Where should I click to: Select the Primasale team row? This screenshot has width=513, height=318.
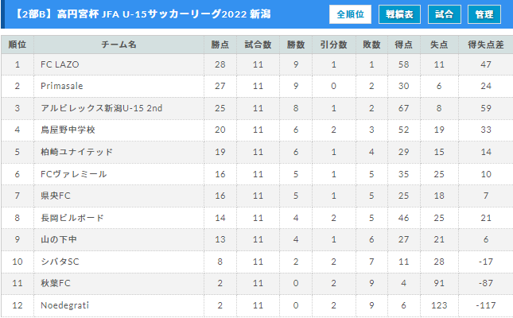pos(257,86)
